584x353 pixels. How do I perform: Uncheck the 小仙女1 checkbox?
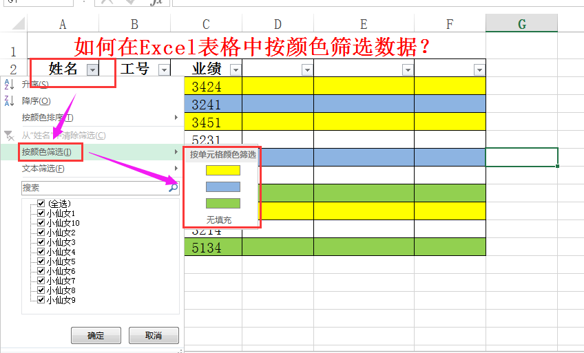click(x=41, y=213)
